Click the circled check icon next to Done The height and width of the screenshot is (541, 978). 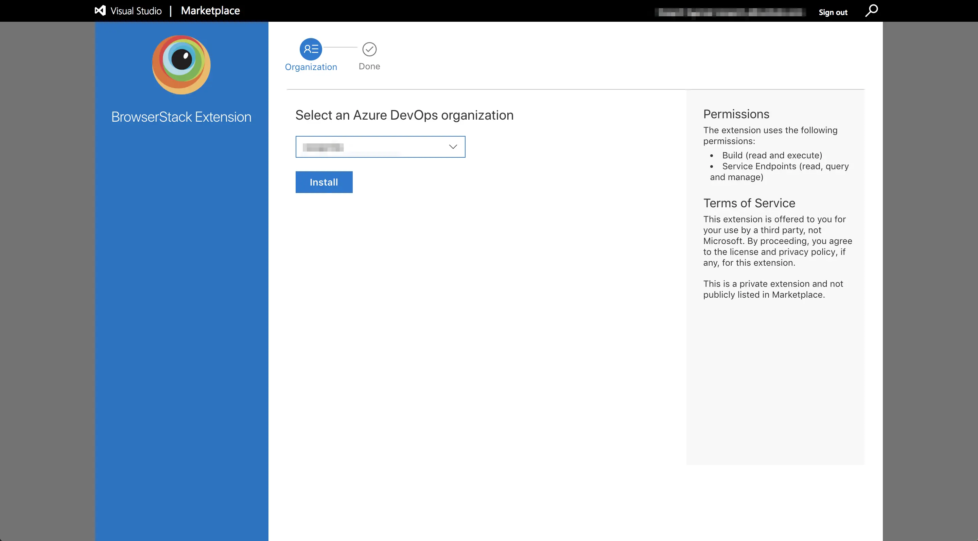[369, 49]
